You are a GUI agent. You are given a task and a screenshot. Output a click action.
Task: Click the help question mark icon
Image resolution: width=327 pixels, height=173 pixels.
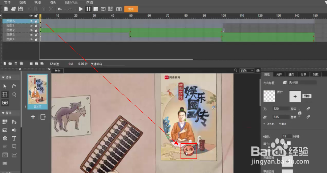click(258, 71)
